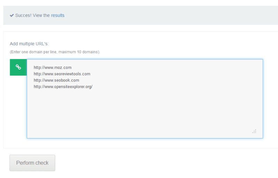Click the bottom-left corner inside the URL textarea
The image size is (278, 178).
pyautogui.click(x=32, y=134)
